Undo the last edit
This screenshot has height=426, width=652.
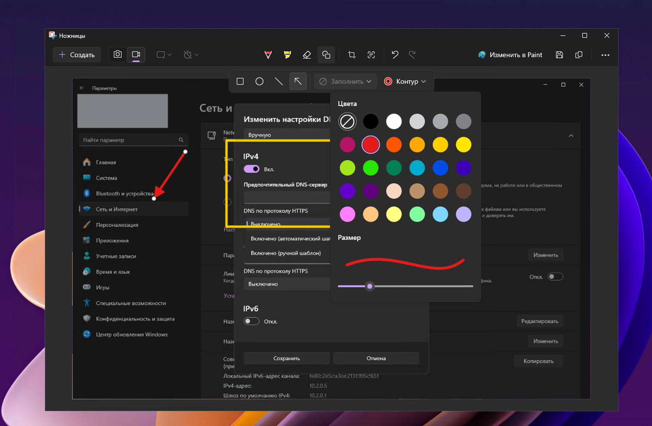coord(395,55)
